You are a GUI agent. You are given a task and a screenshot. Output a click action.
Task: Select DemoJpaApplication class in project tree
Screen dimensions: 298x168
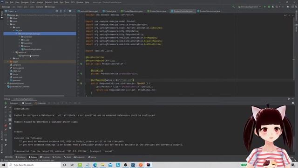31,49
